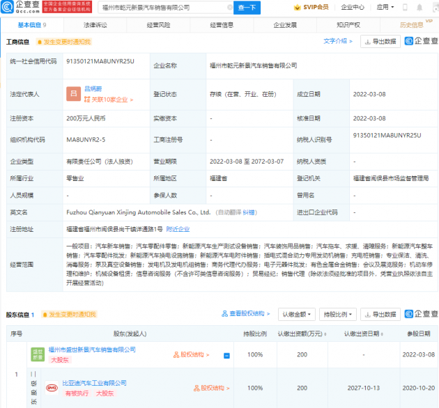Switch to 经营信息 tab

[222, 25]
